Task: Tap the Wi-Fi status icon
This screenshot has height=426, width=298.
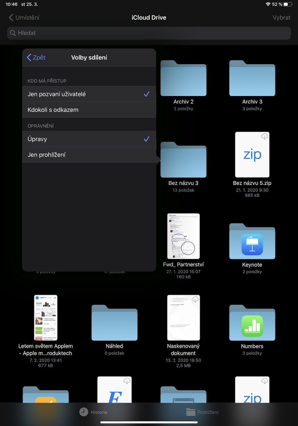Action: (268, 4)
